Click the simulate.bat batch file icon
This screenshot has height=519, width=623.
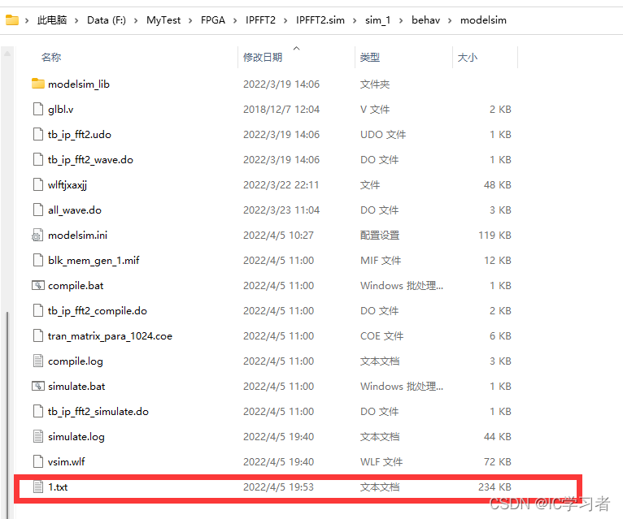tap(37, 386)
